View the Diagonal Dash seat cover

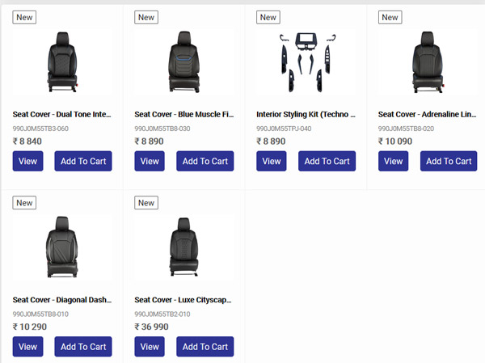coord(27,347)
